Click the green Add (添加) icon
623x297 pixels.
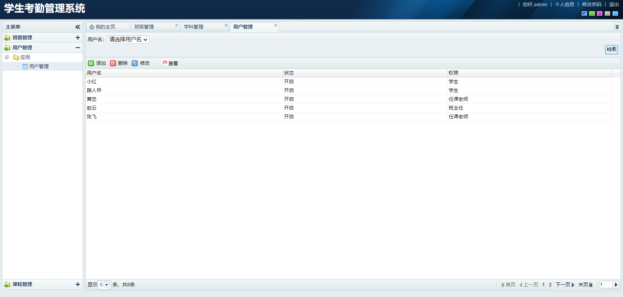point(91,63)
